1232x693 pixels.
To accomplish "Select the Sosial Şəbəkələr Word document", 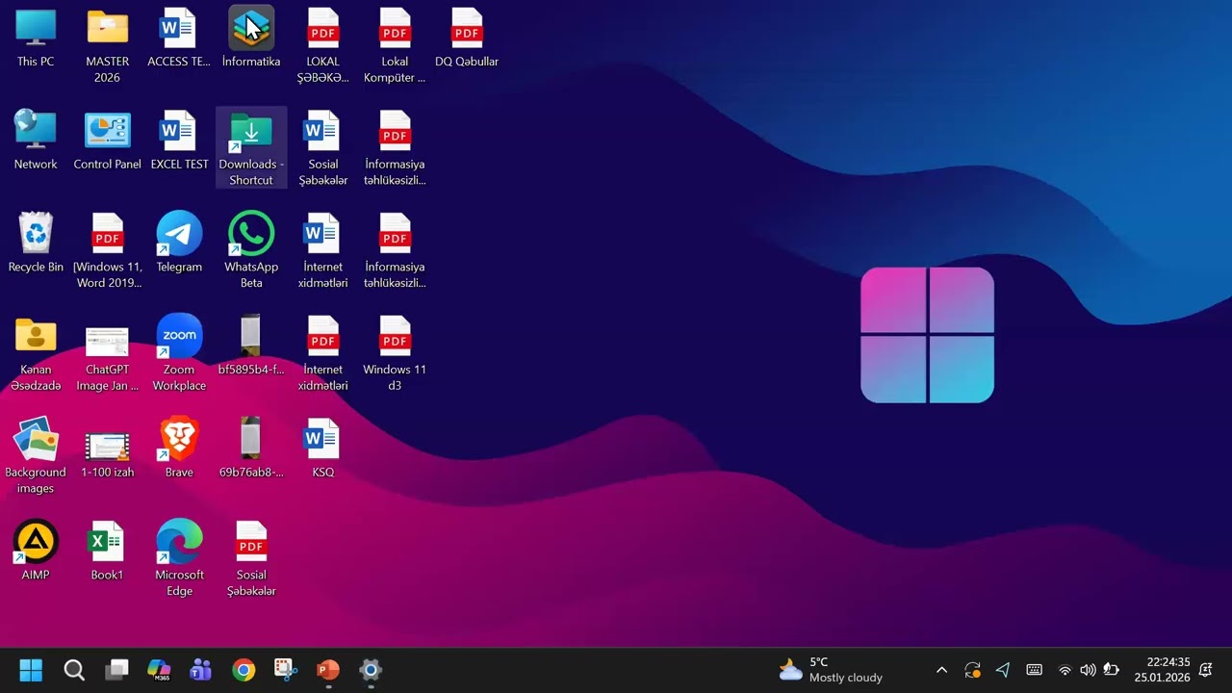I will point(322,148).
